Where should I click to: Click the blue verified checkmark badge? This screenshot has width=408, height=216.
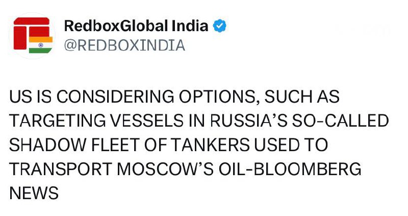220,26
